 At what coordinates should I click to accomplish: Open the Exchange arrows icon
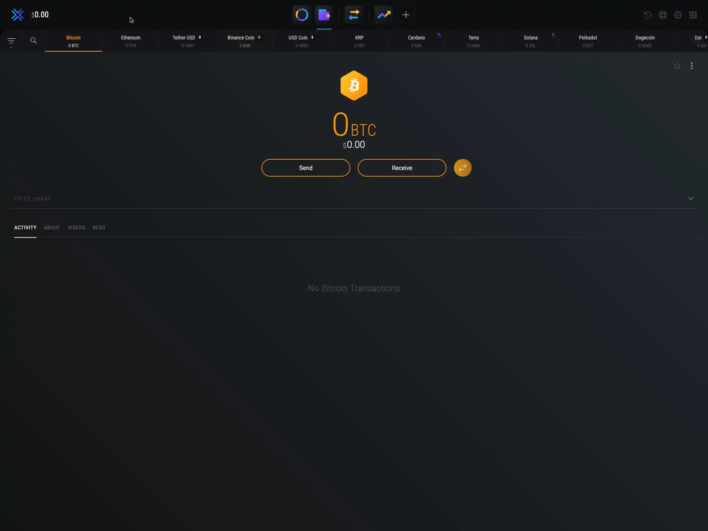[354, 15]
